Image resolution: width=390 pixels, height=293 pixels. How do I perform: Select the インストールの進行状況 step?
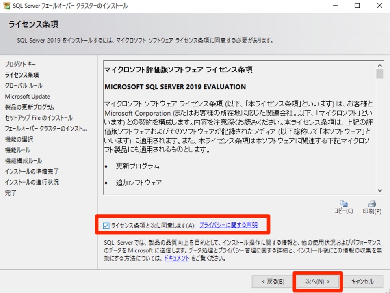[x=32, y=182]
